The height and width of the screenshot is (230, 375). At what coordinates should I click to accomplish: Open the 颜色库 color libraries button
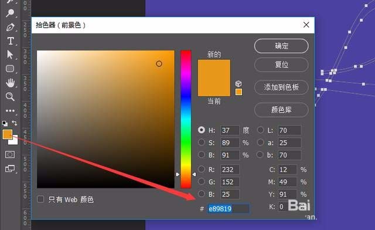(x=281, y=110)
